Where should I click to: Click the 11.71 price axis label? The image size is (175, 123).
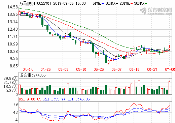[x=12, y=37]
